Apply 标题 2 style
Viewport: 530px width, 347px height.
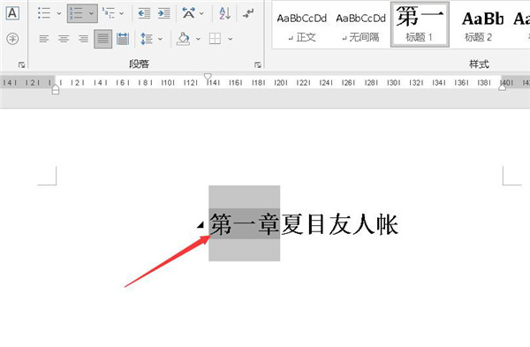(481, 26)
